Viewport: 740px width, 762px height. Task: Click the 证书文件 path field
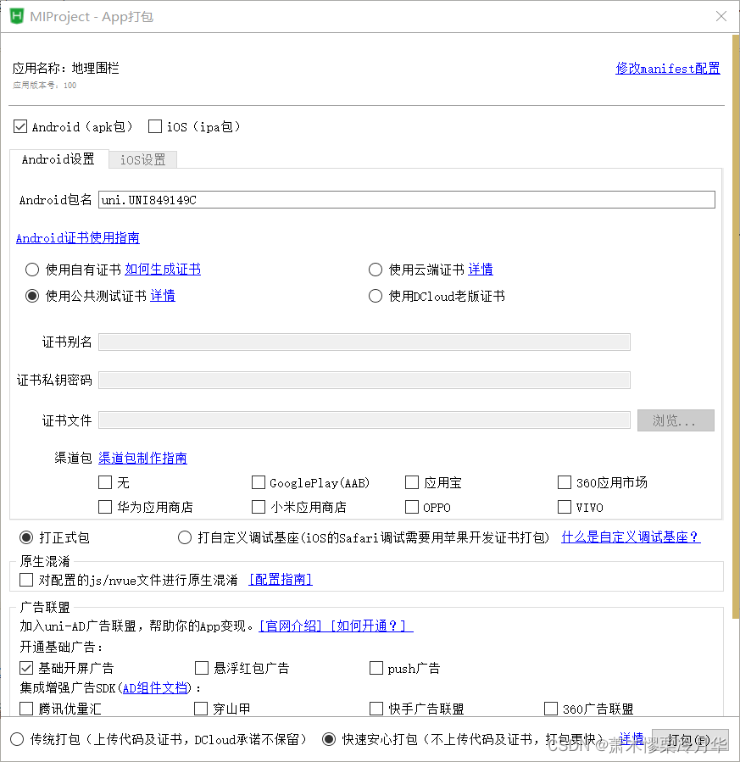tap(364, 420)
